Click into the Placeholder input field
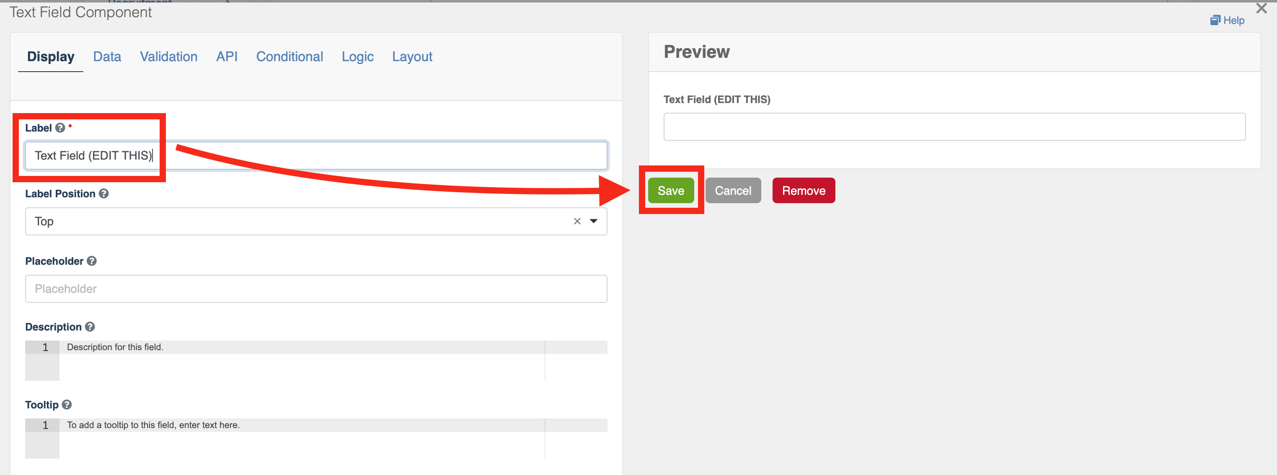 coord(316,289)
